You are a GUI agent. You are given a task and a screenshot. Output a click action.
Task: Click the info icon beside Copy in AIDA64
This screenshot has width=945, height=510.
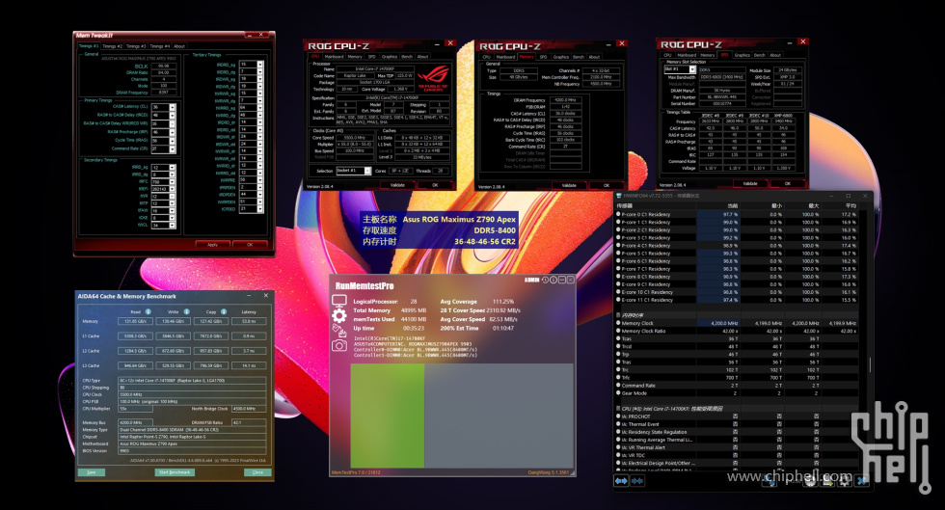tap(224, 311)
